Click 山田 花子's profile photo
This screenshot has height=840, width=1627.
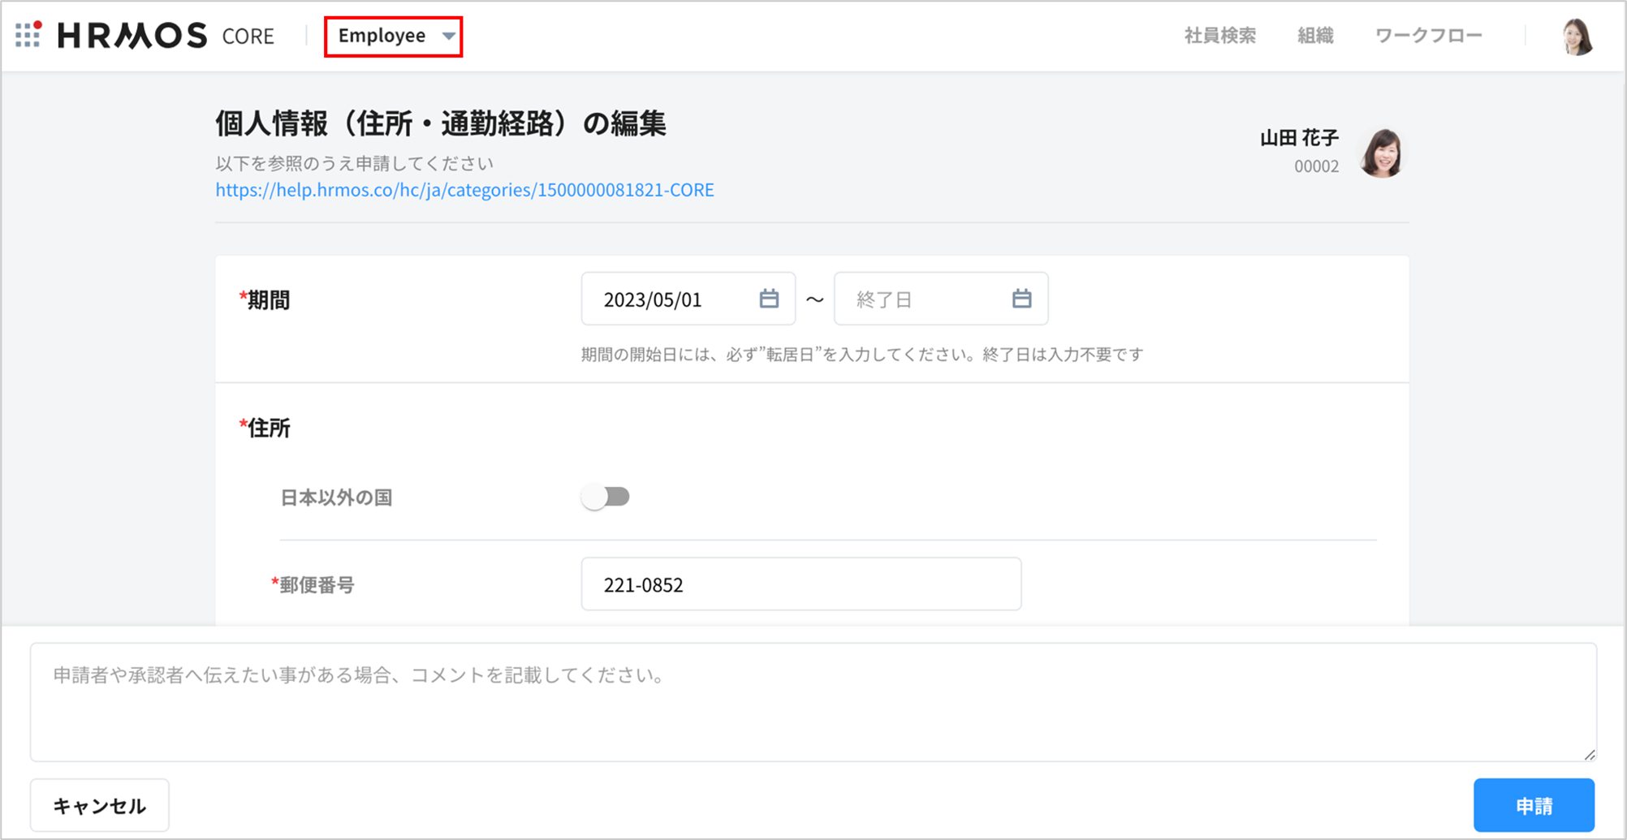(x=1382, y=153)
